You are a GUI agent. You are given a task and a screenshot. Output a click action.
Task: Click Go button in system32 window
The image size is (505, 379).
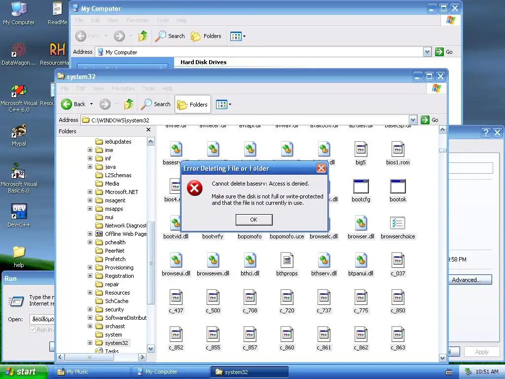pos(430,120)
